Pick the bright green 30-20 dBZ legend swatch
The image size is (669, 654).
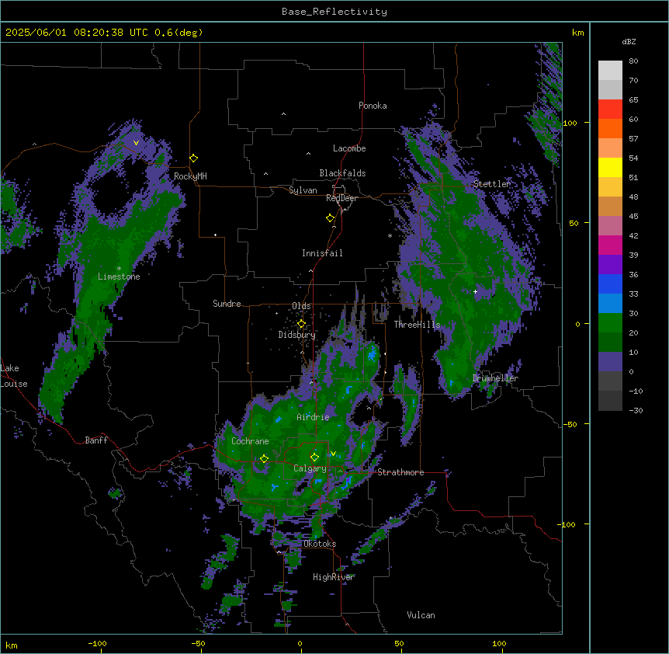click(x=610, y=323)
